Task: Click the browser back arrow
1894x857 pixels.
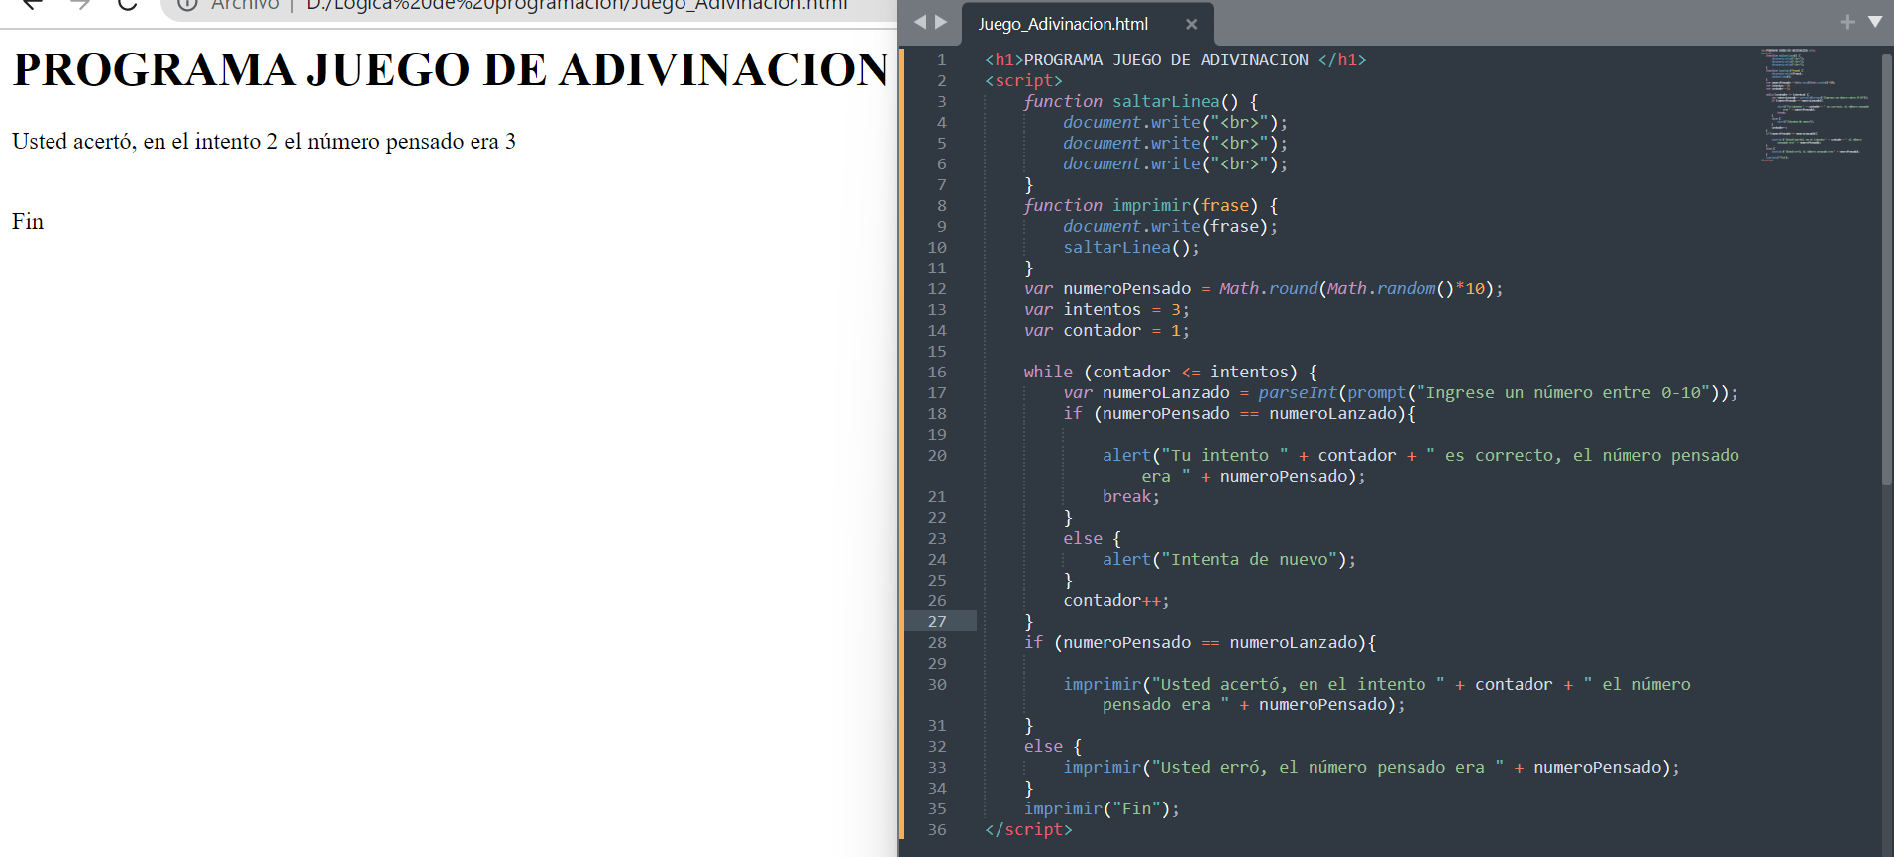Action: 33,4
